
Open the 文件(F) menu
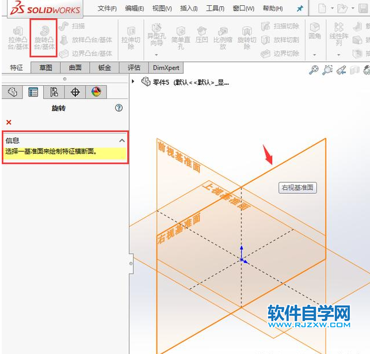pos(107,9)
